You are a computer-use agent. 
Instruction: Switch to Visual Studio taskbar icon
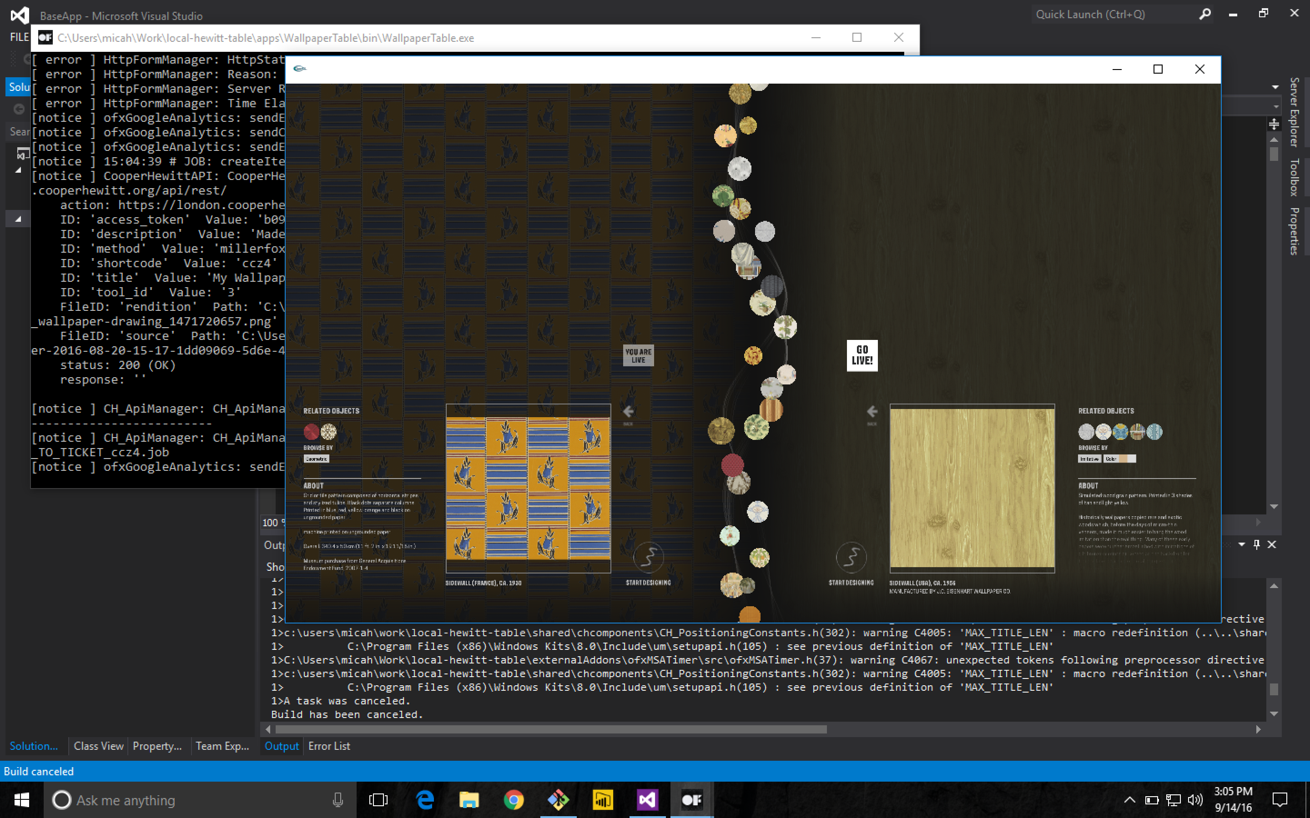click(x=647, y=800)
